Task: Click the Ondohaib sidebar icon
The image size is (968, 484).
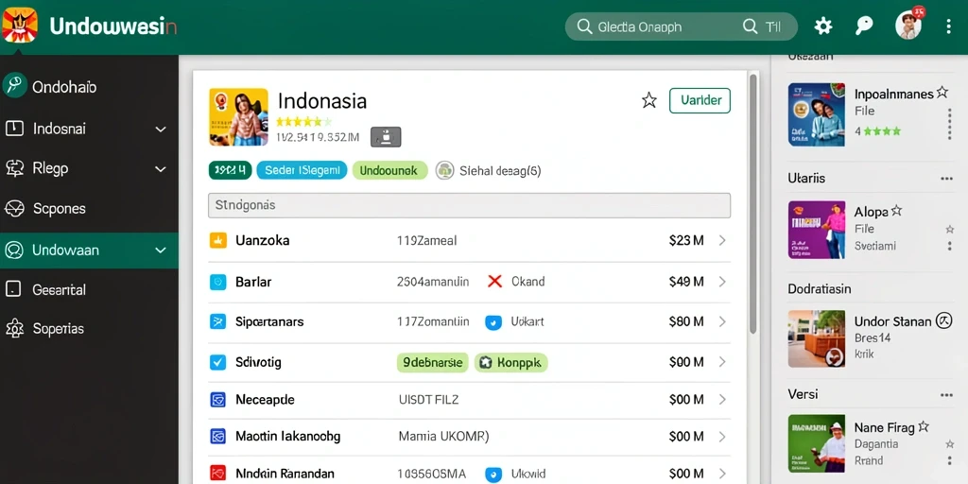Action: [14, 86]
